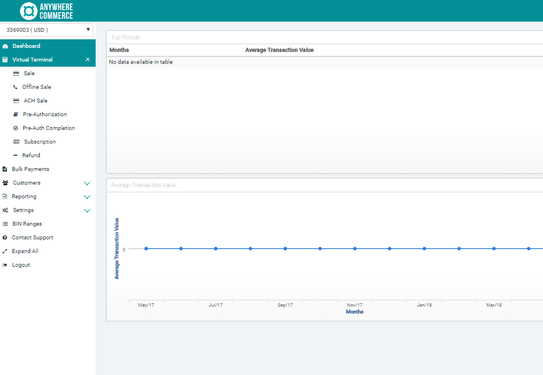Select Reporting menu item

coord(24,197)
